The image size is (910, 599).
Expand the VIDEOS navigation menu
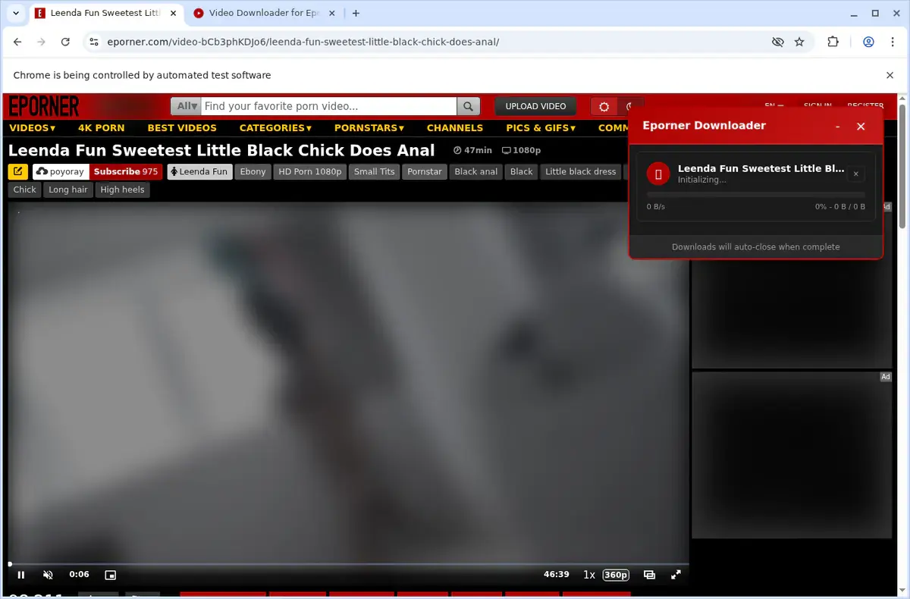click(x=33, y=128)
